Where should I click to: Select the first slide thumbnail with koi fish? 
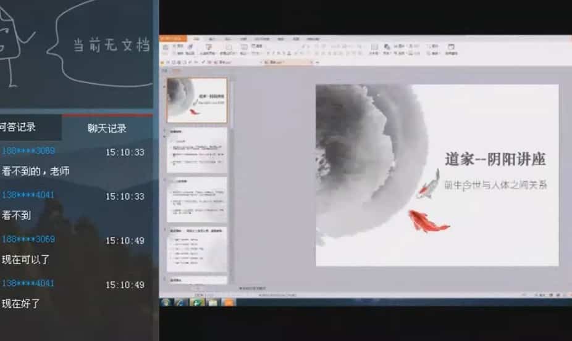click(196, 100)
